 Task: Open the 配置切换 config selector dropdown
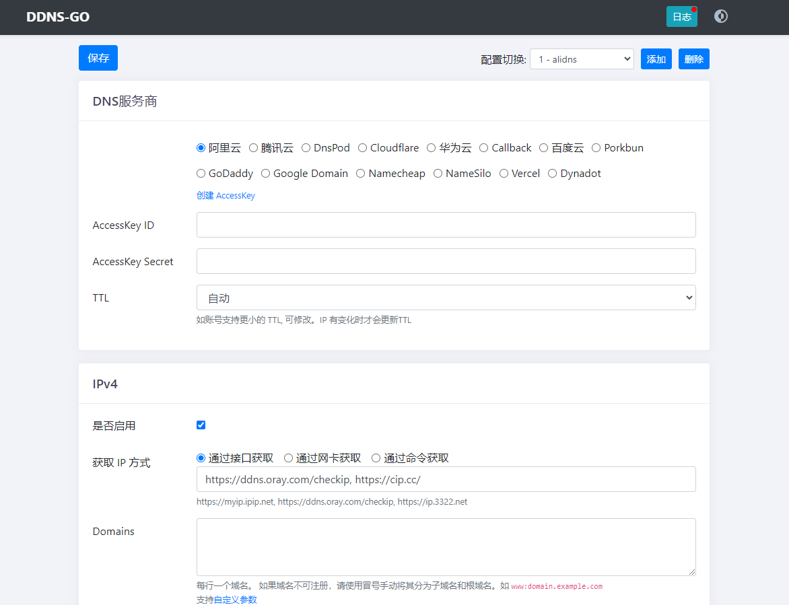pyautogui.click(x=582, y=59)
